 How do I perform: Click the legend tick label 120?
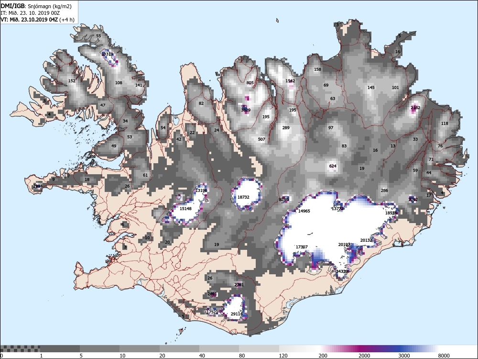(x=283, y=355)
